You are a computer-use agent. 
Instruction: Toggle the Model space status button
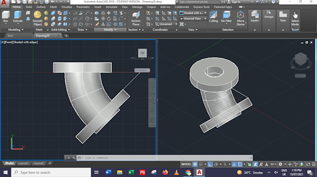[186, 164]
